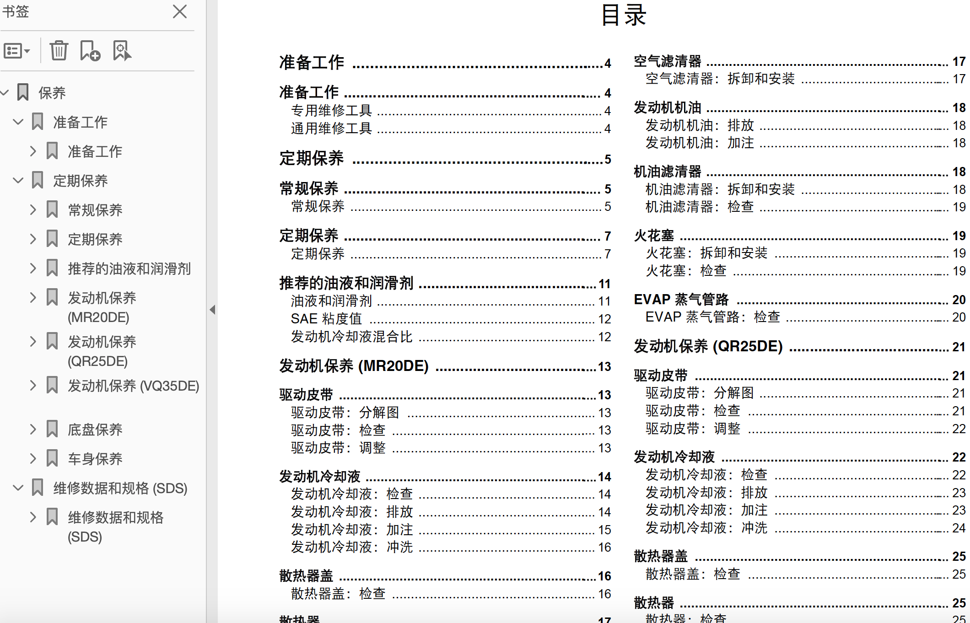Expand nested 维修数据和规格 (SDS) bookmark
970x623 pixels.
[x=33, y=517]
